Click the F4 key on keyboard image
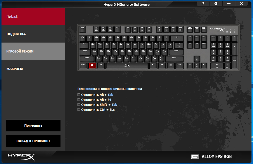This screenshot has height=164, width=253. coord(117,29)
